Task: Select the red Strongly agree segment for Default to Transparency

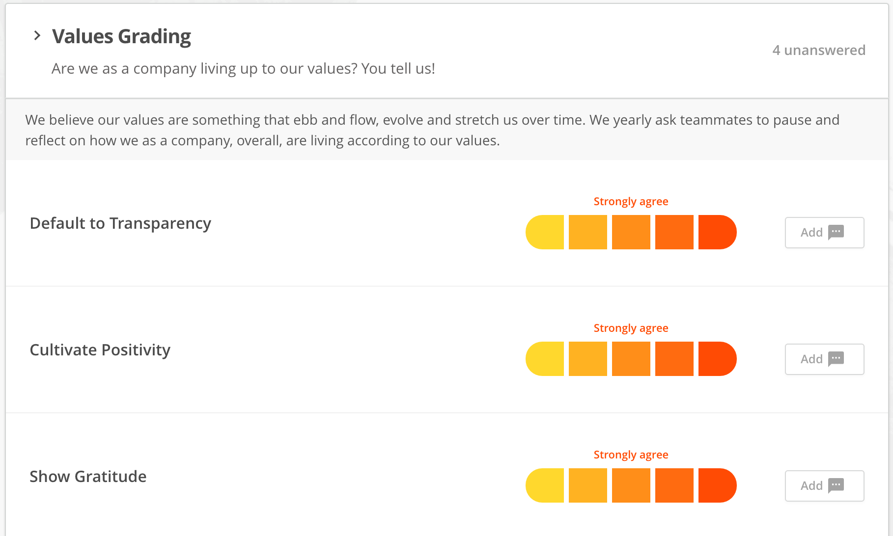Action: point(717,232)
